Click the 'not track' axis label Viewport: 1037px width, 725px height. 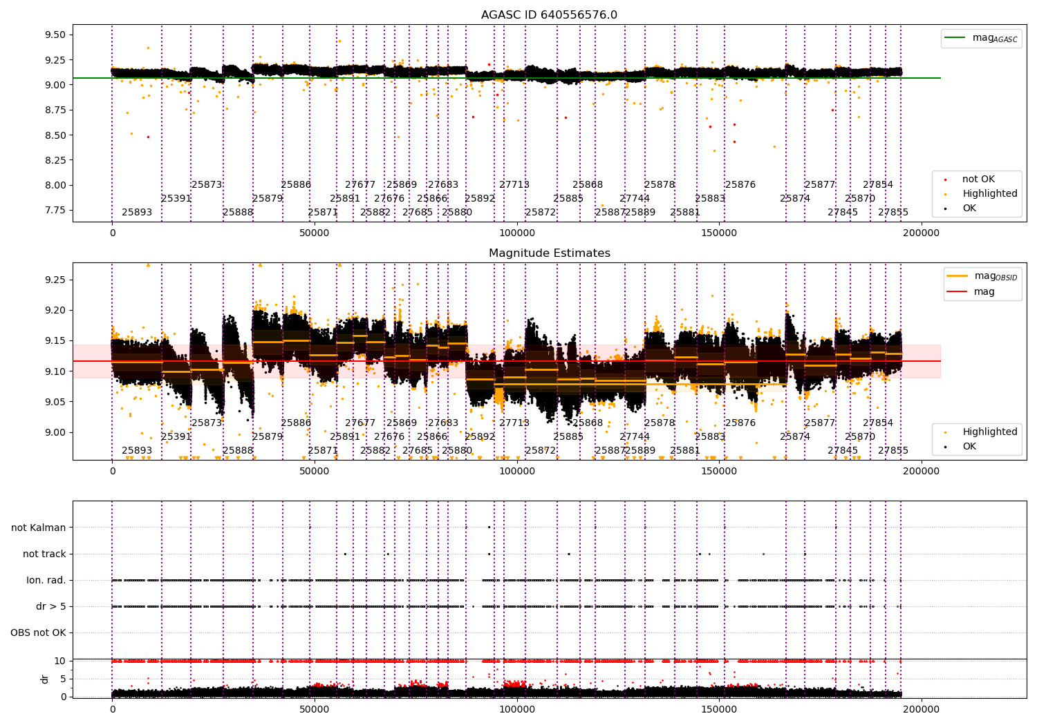pos(44,554)
